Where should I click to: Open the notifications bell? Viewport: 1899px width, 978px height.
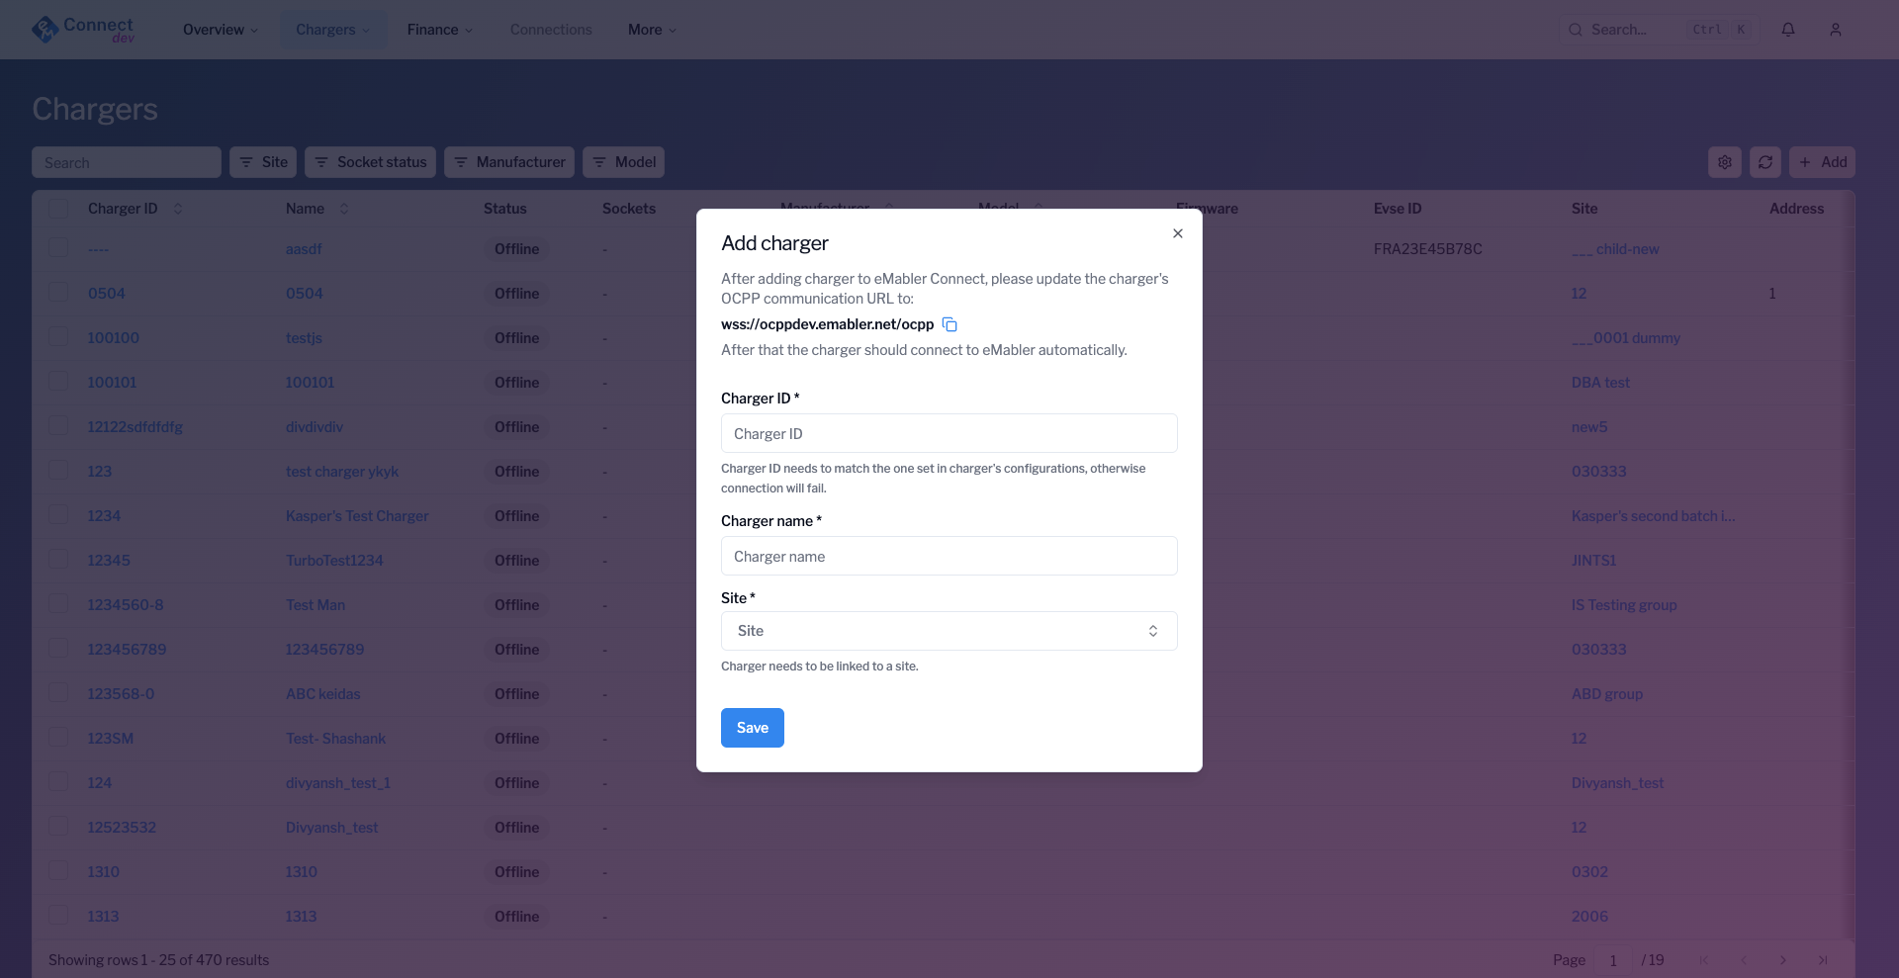point(1788,29)
